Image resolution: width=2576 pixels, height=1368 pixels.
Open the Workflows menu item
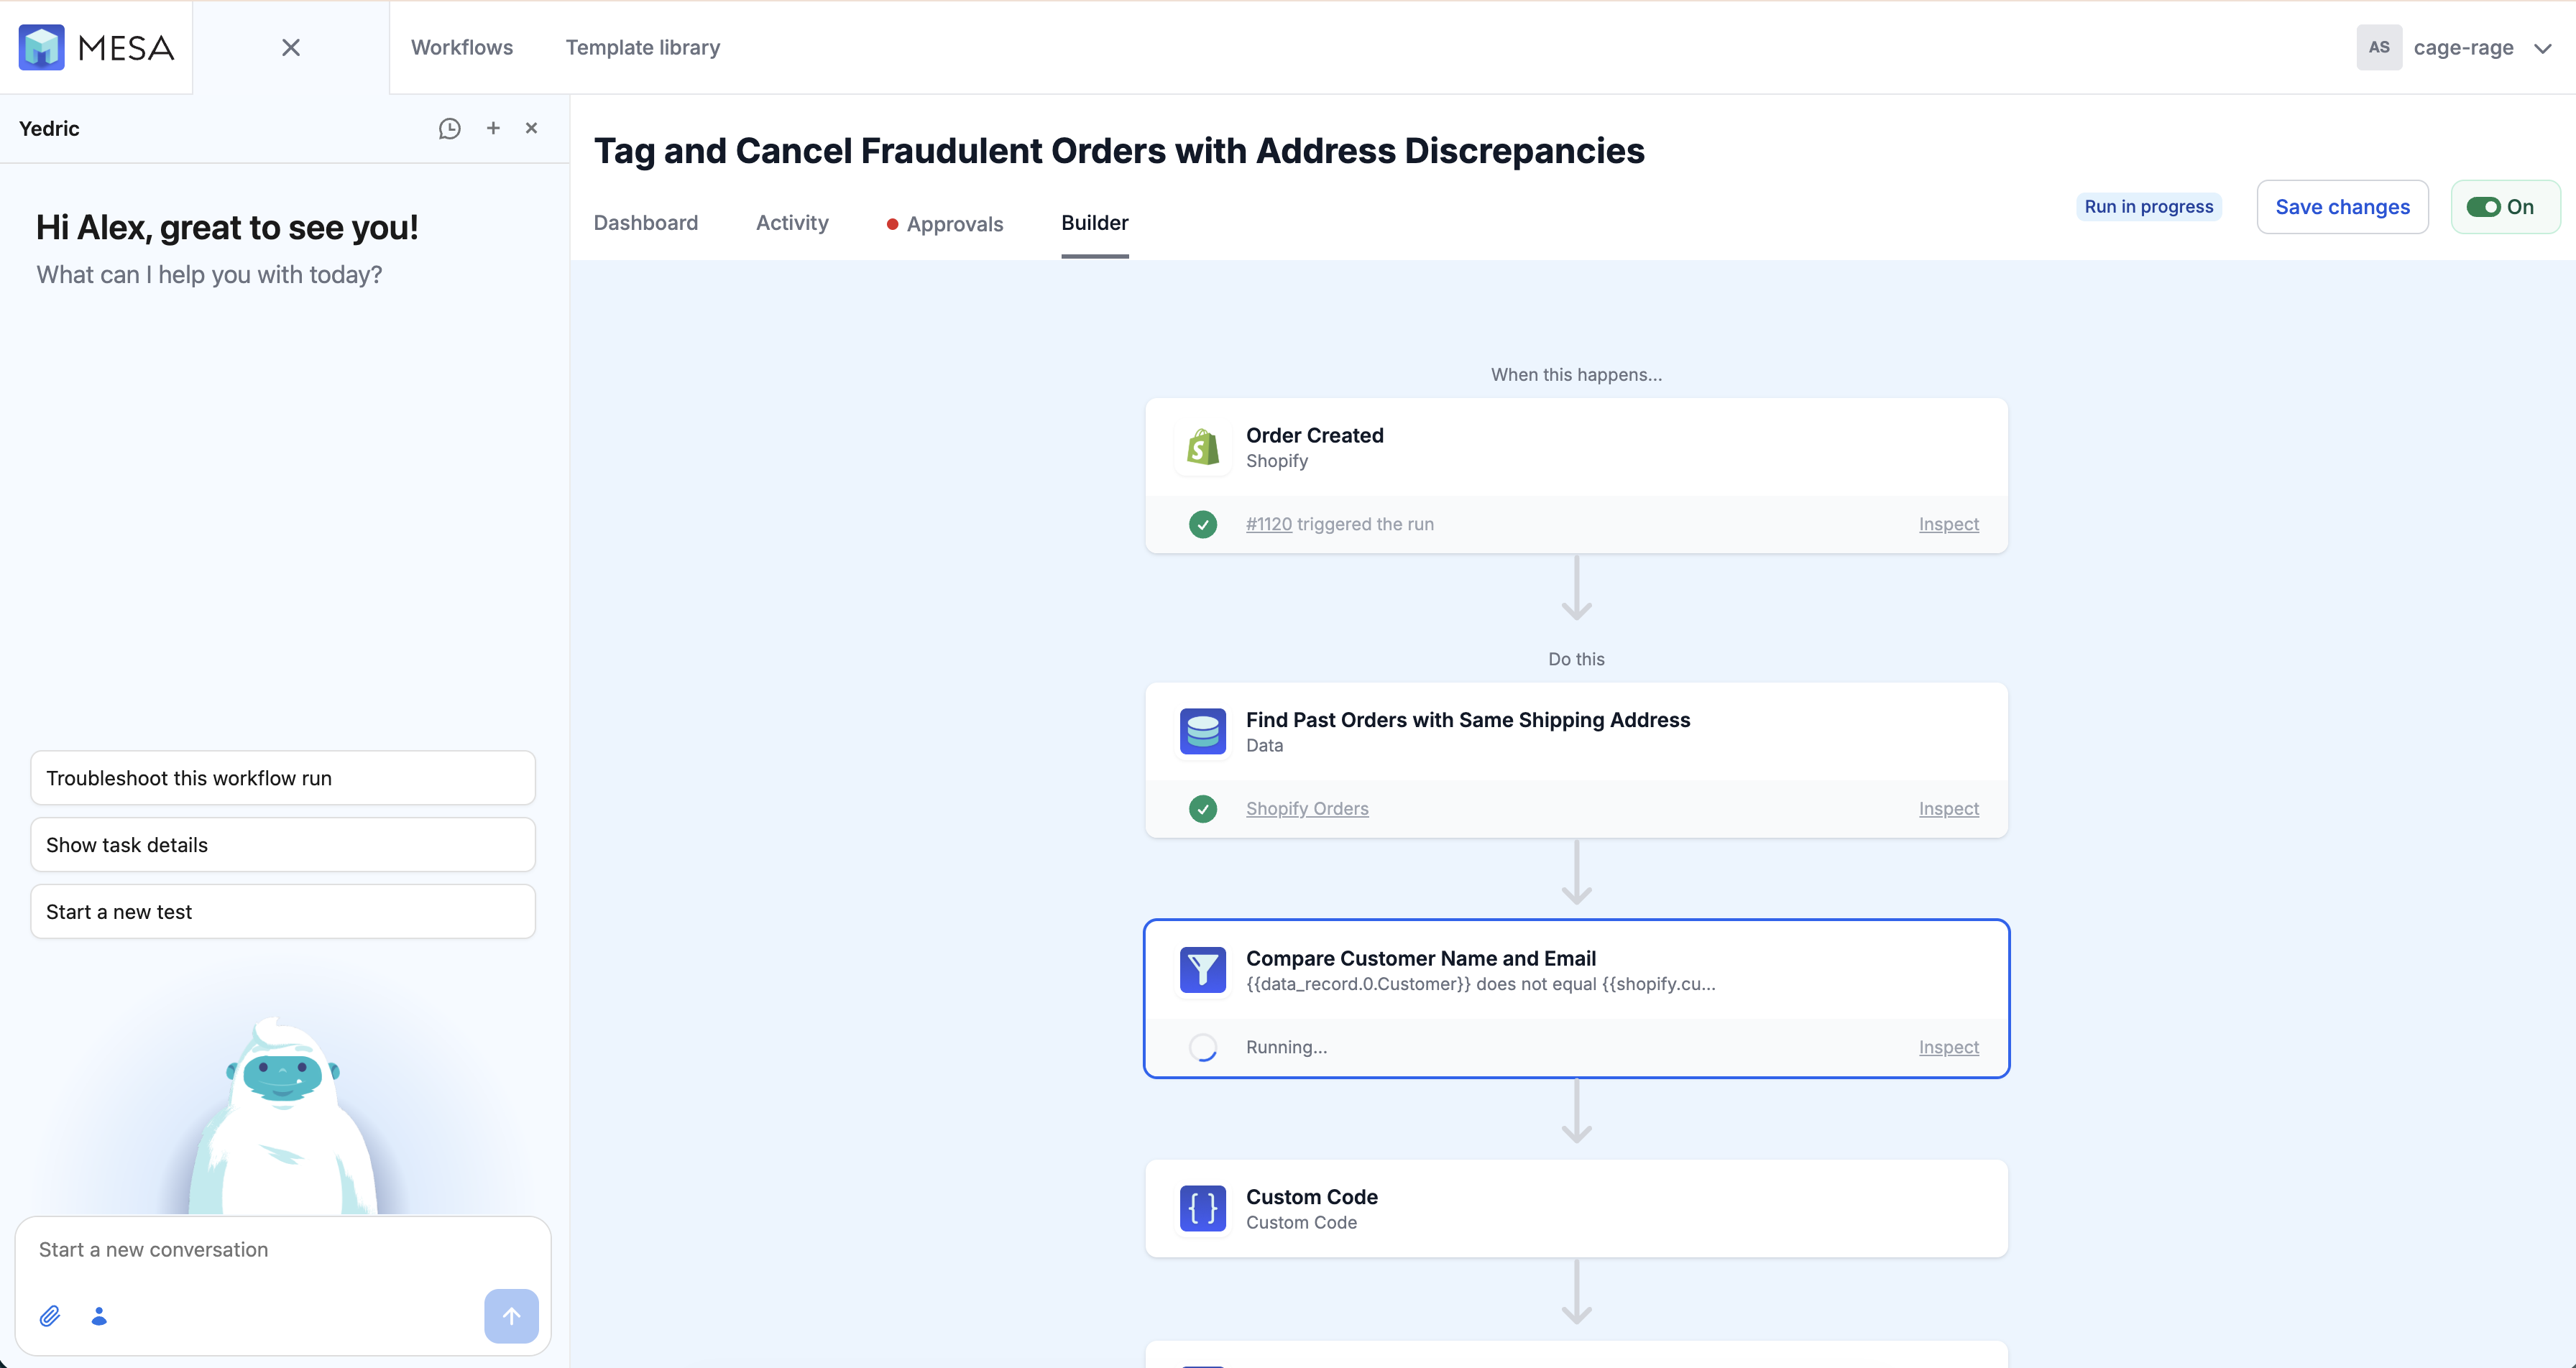(x=462, y=47)
